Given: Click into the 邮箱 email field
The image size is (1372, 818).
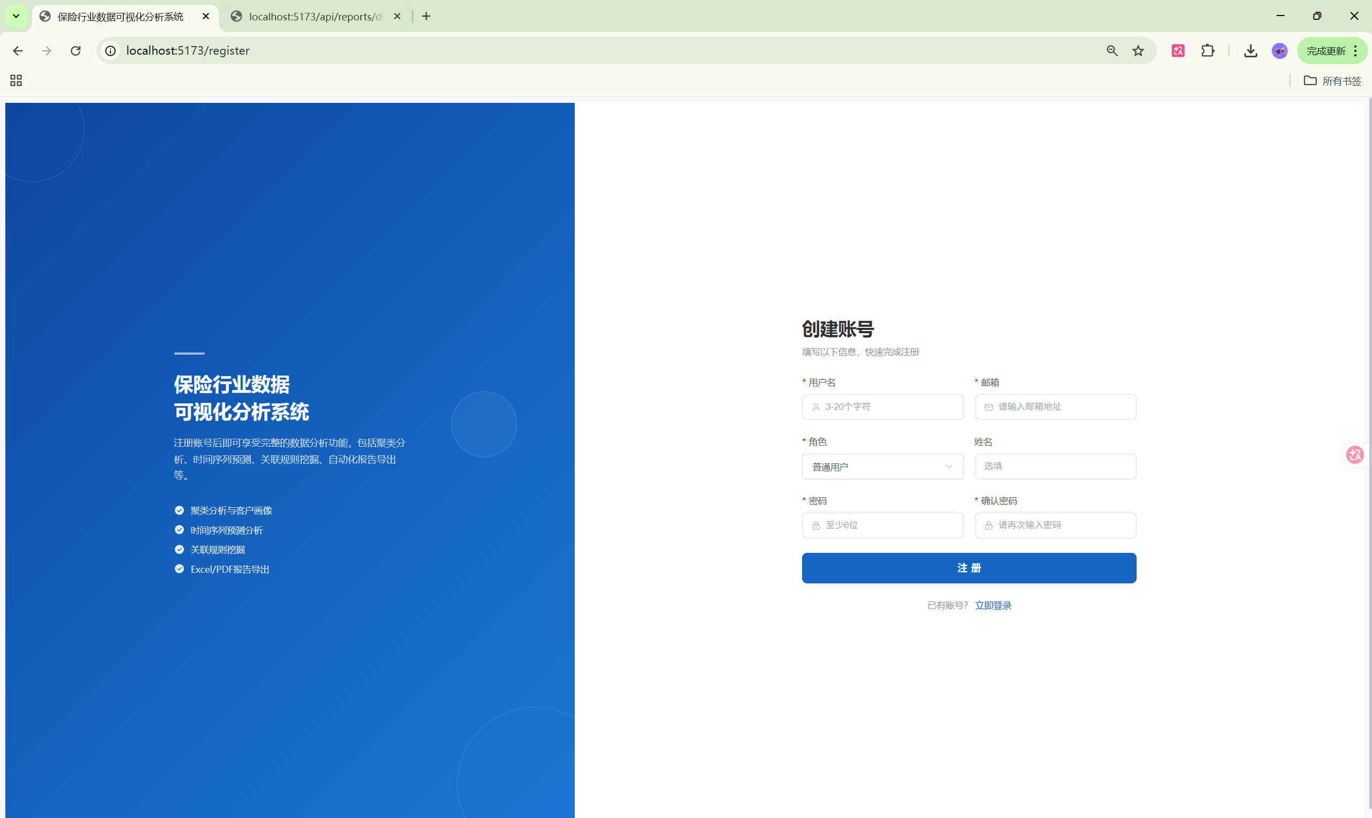Looking at the screenshot, I should click(1063, 407).
